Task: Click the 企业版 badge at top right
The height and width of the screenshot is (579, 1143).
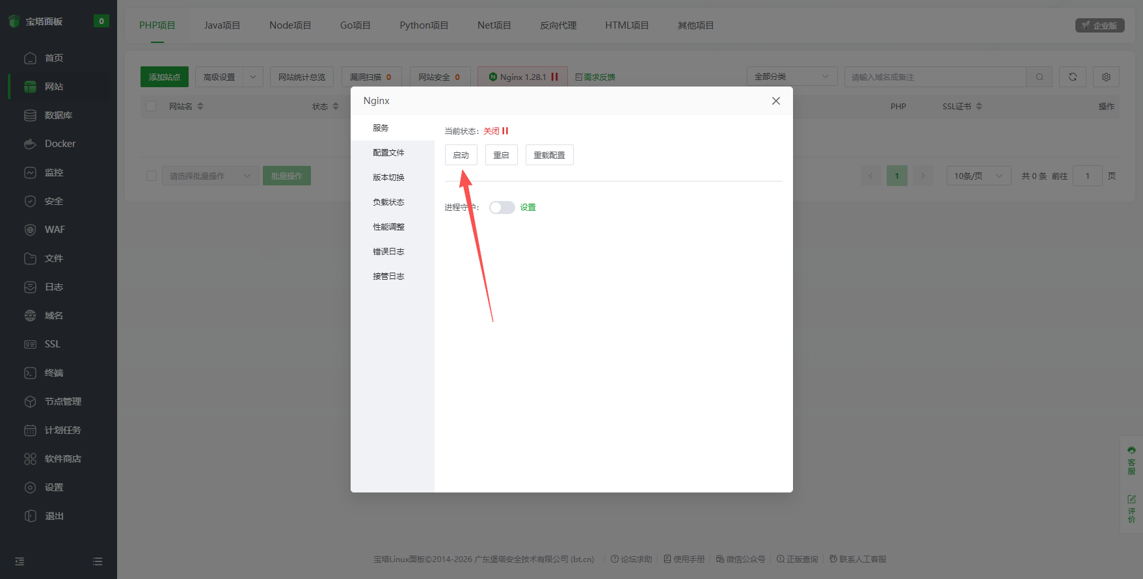Action: pos(1099,25)
